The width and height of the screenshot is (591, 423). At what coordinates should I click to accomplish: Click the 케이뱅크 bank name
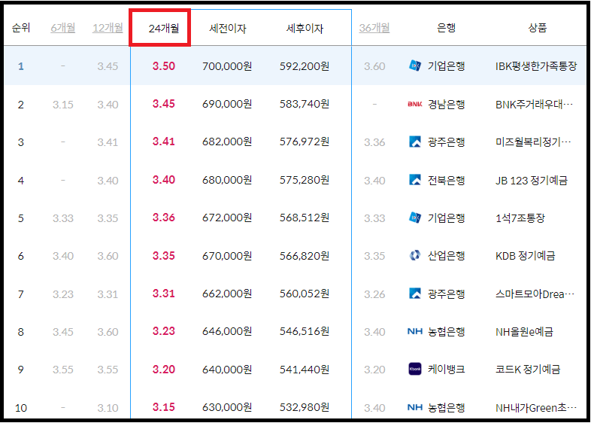pos(447,369)
